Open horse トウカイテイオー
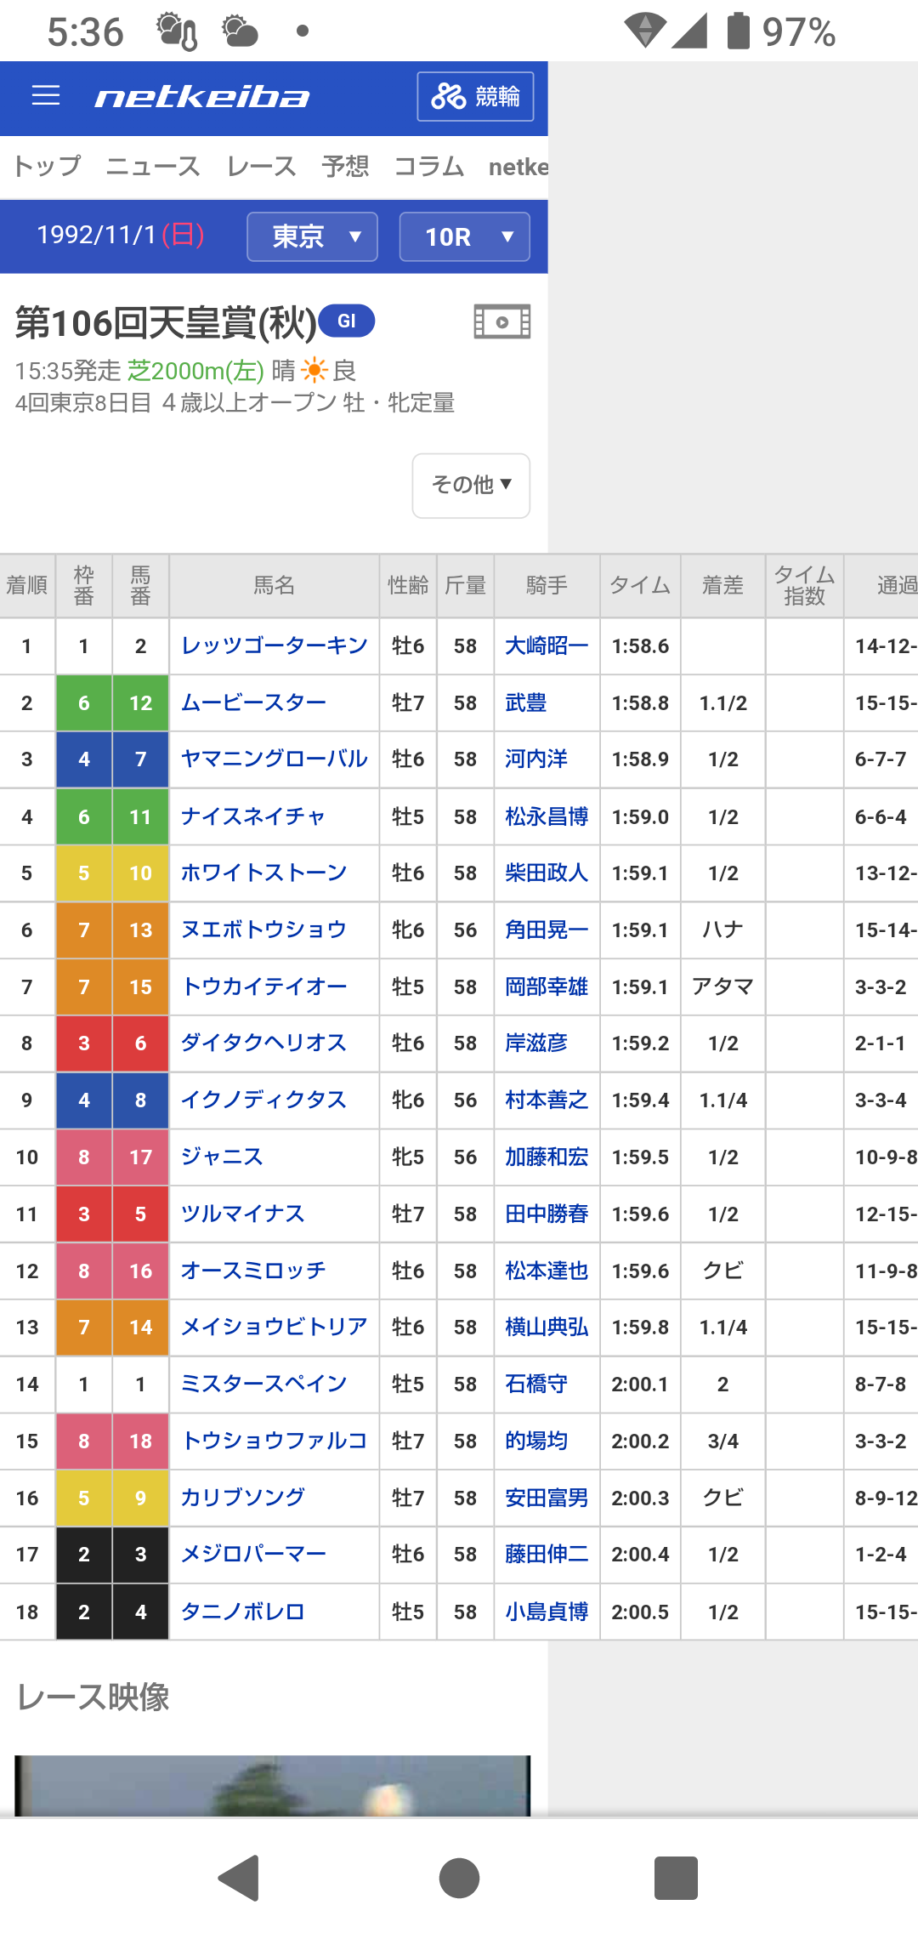Image resolution: width=918 pixels, height=1939 pixels. 263,987
